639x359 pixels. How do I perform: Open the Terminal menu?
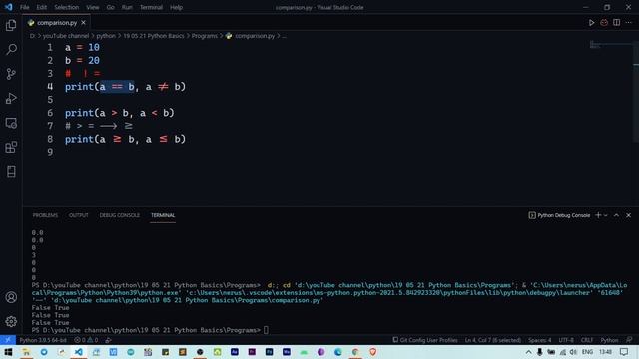151,7
